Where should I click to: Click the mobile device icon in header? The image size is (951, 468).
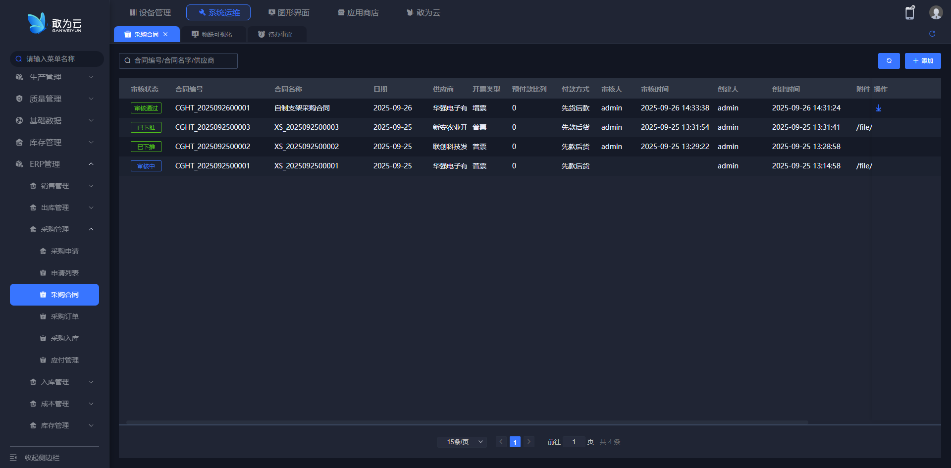tap(909, 13)
